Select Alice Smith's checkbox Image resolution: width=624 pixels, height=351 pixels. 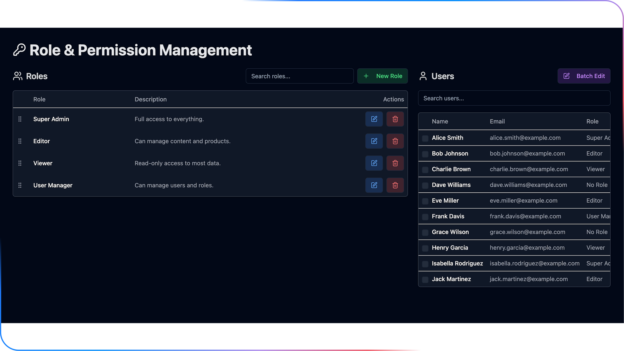click(x=425, y=138)
